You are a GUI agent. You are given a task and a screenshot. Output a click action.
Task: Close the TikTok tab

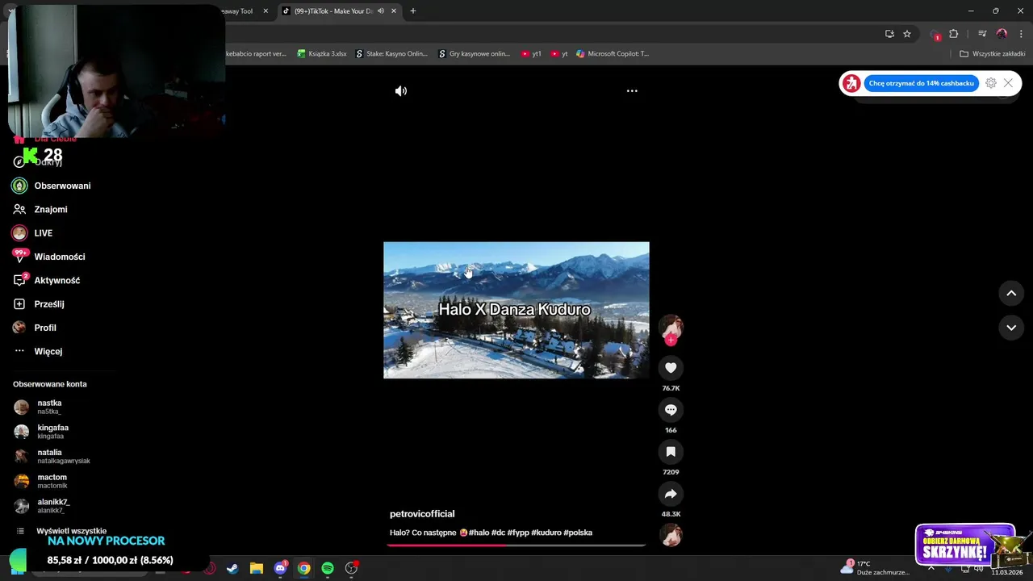(x=394, y=11)
